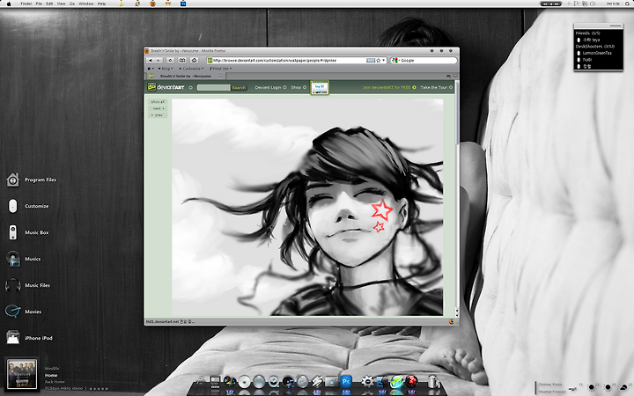Viewport: 634px width, 396px height.
Task: Open the iPhone iPod shortcut icon
Action: point(12,337)
